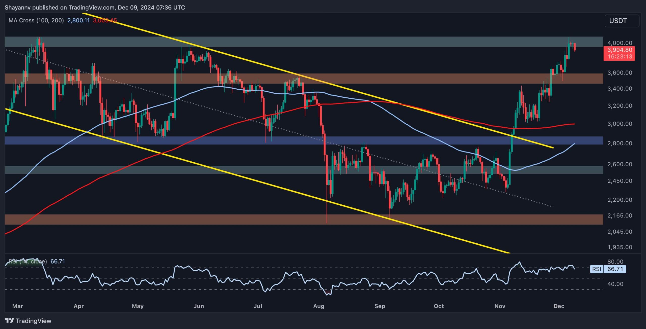Click the Shayannv published on TradingView header
The width and height of the screenshot is (646, 329).
coord(95,8)
